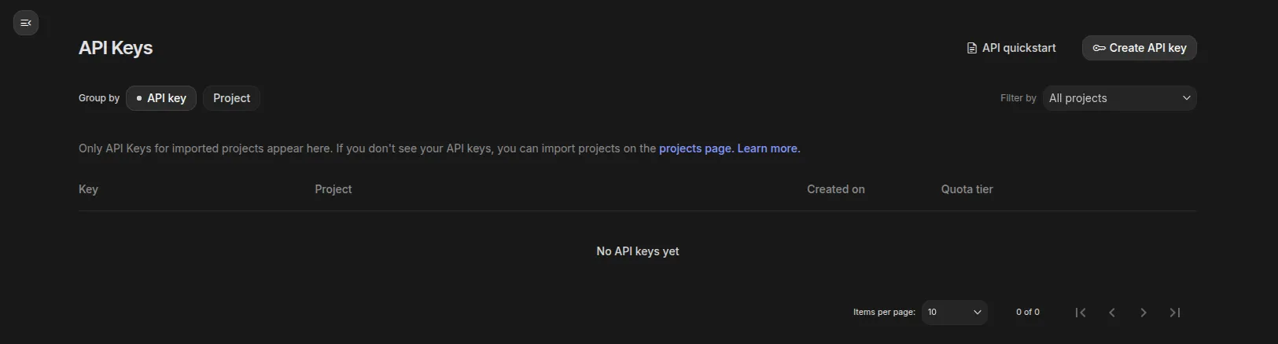Viewport: 1278px width, 344px height.
Task: Click the Quota tier column header
Action: tap(967, 189)
